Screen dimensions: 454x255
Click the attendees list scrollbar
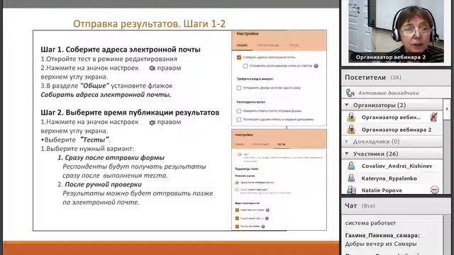[x=447, y=146]
